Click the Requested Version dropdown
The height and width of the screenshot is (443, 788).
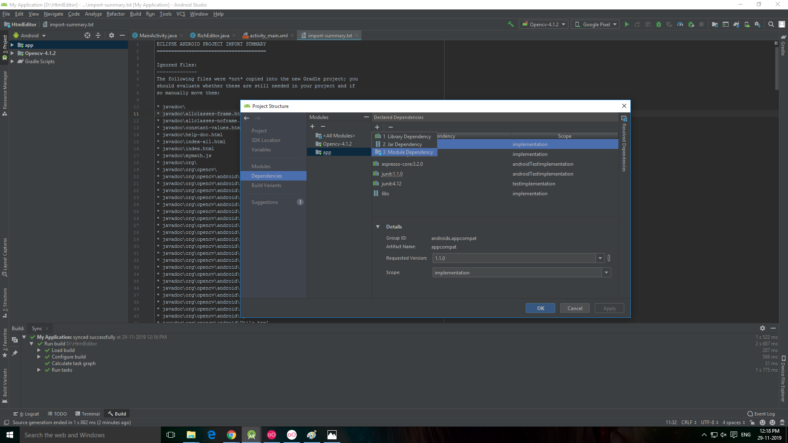(600, 258)
